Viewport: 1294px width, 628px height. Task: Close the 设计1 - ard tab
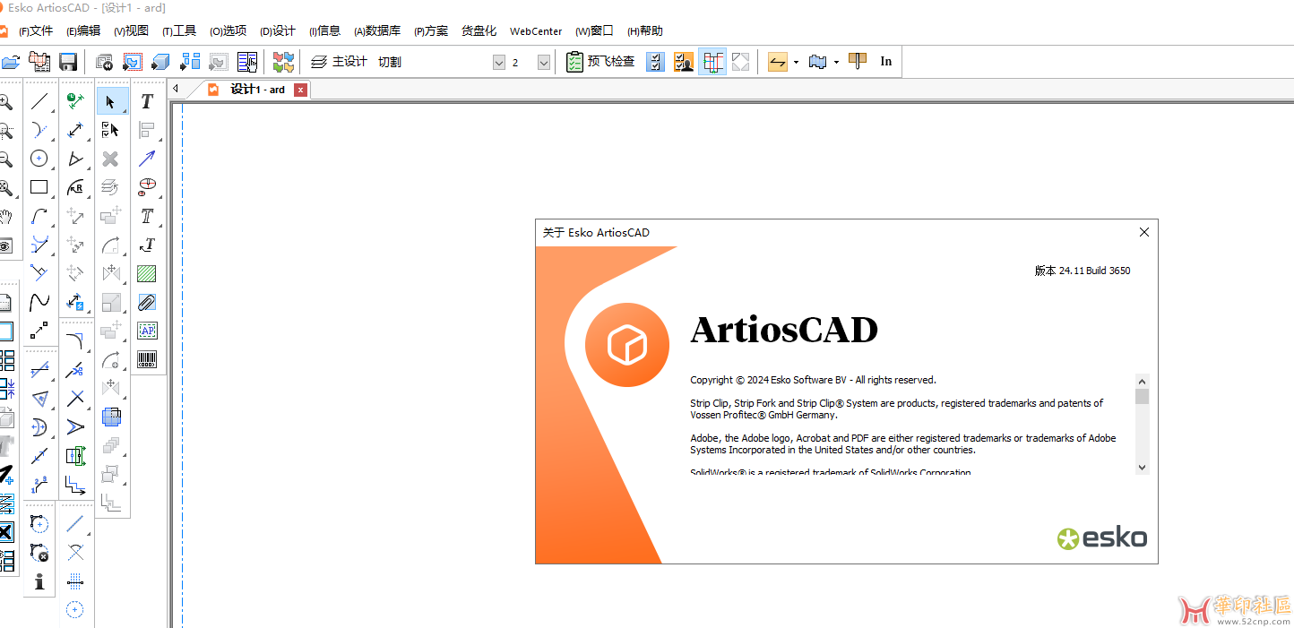click(300, 90)
